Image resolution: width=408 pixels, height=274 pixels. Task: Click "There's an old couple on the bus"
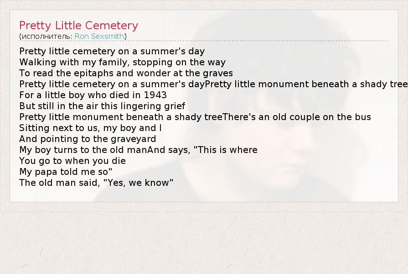(297, 117)
